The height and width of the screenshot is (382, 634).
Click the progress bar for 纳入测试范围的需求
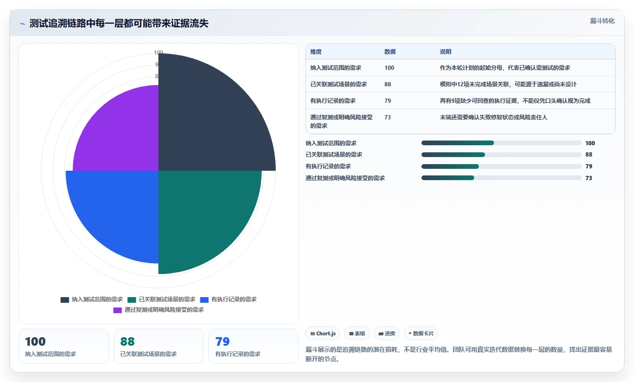click(502, 143)
